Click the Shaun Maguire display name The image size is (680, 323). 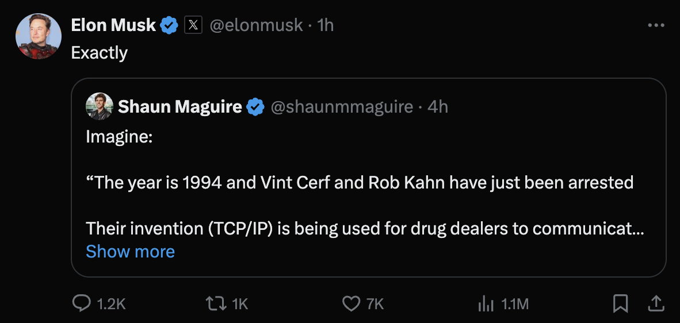(179, 107)
